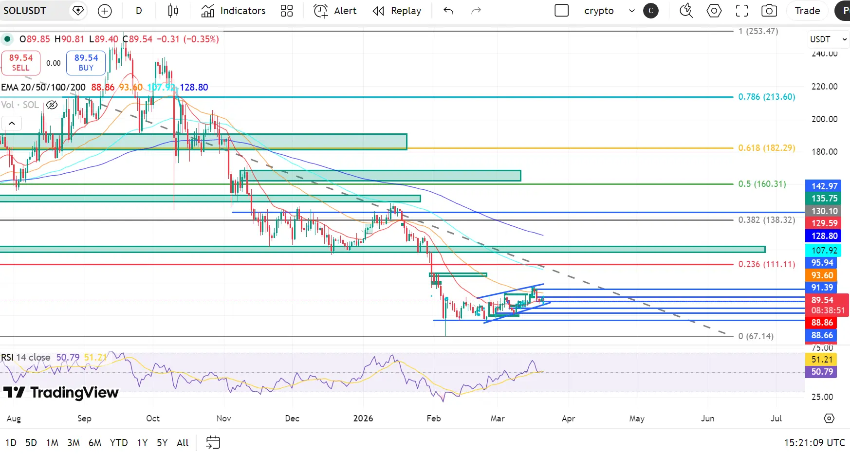Open chart settings hexagon icon
This screenshot has height=454, width=850.
[714, 11]
